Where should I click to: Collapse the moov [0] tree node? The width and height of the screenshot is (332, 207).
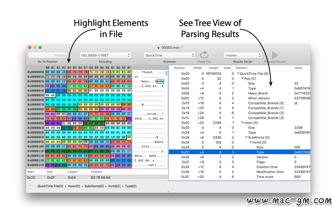(x=242, y=123)
